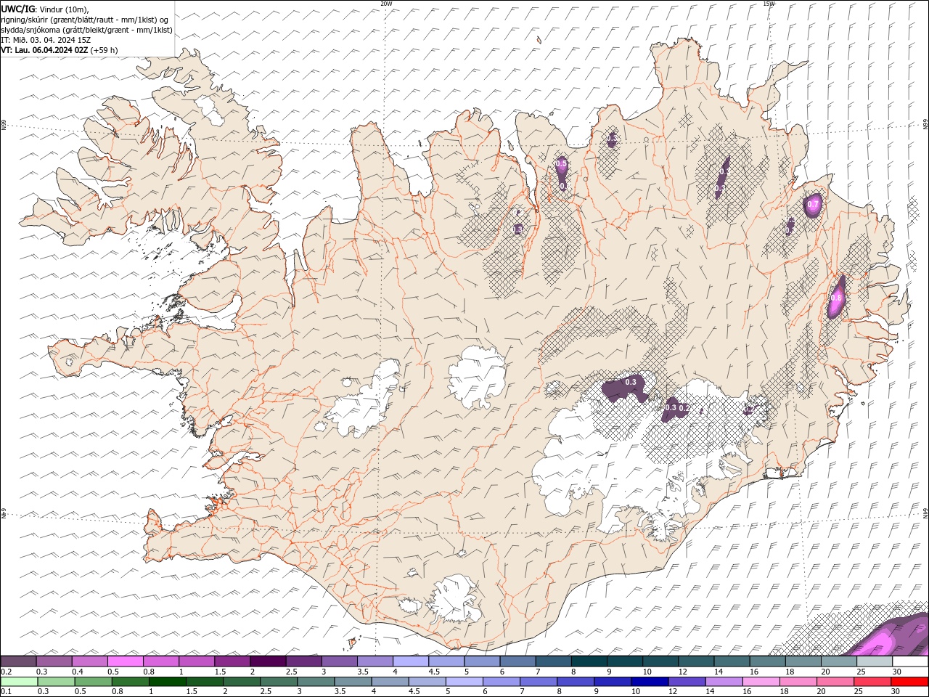The height and width of the screenshot is (697, 929).
Task: Select the 'rigning/skúrir' legend description line
Action: 85,20
